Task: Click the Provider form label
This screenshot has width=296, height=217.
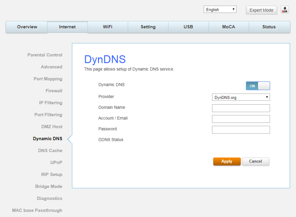Action: pyautogui.click(x=106, y=96)
